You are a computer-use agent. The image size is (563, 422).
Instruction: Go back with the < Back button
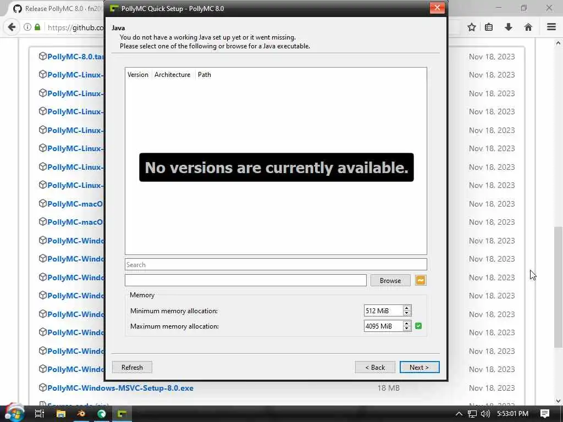375,367
